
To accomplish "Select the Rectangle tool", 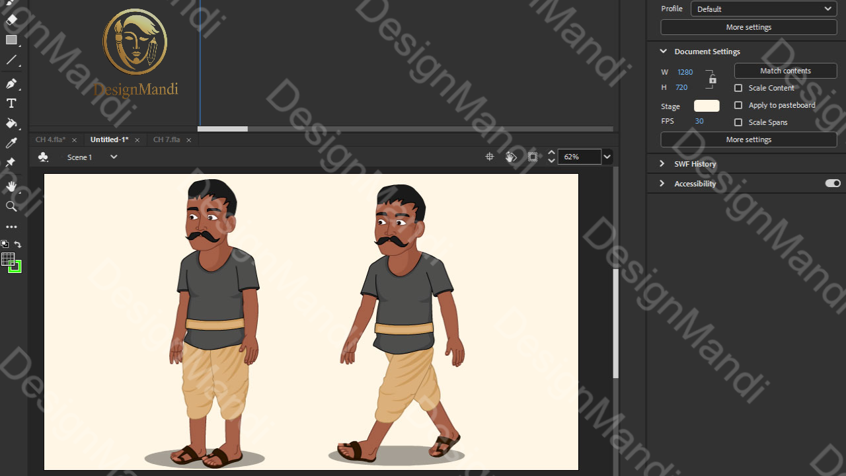I will (11, 40).
